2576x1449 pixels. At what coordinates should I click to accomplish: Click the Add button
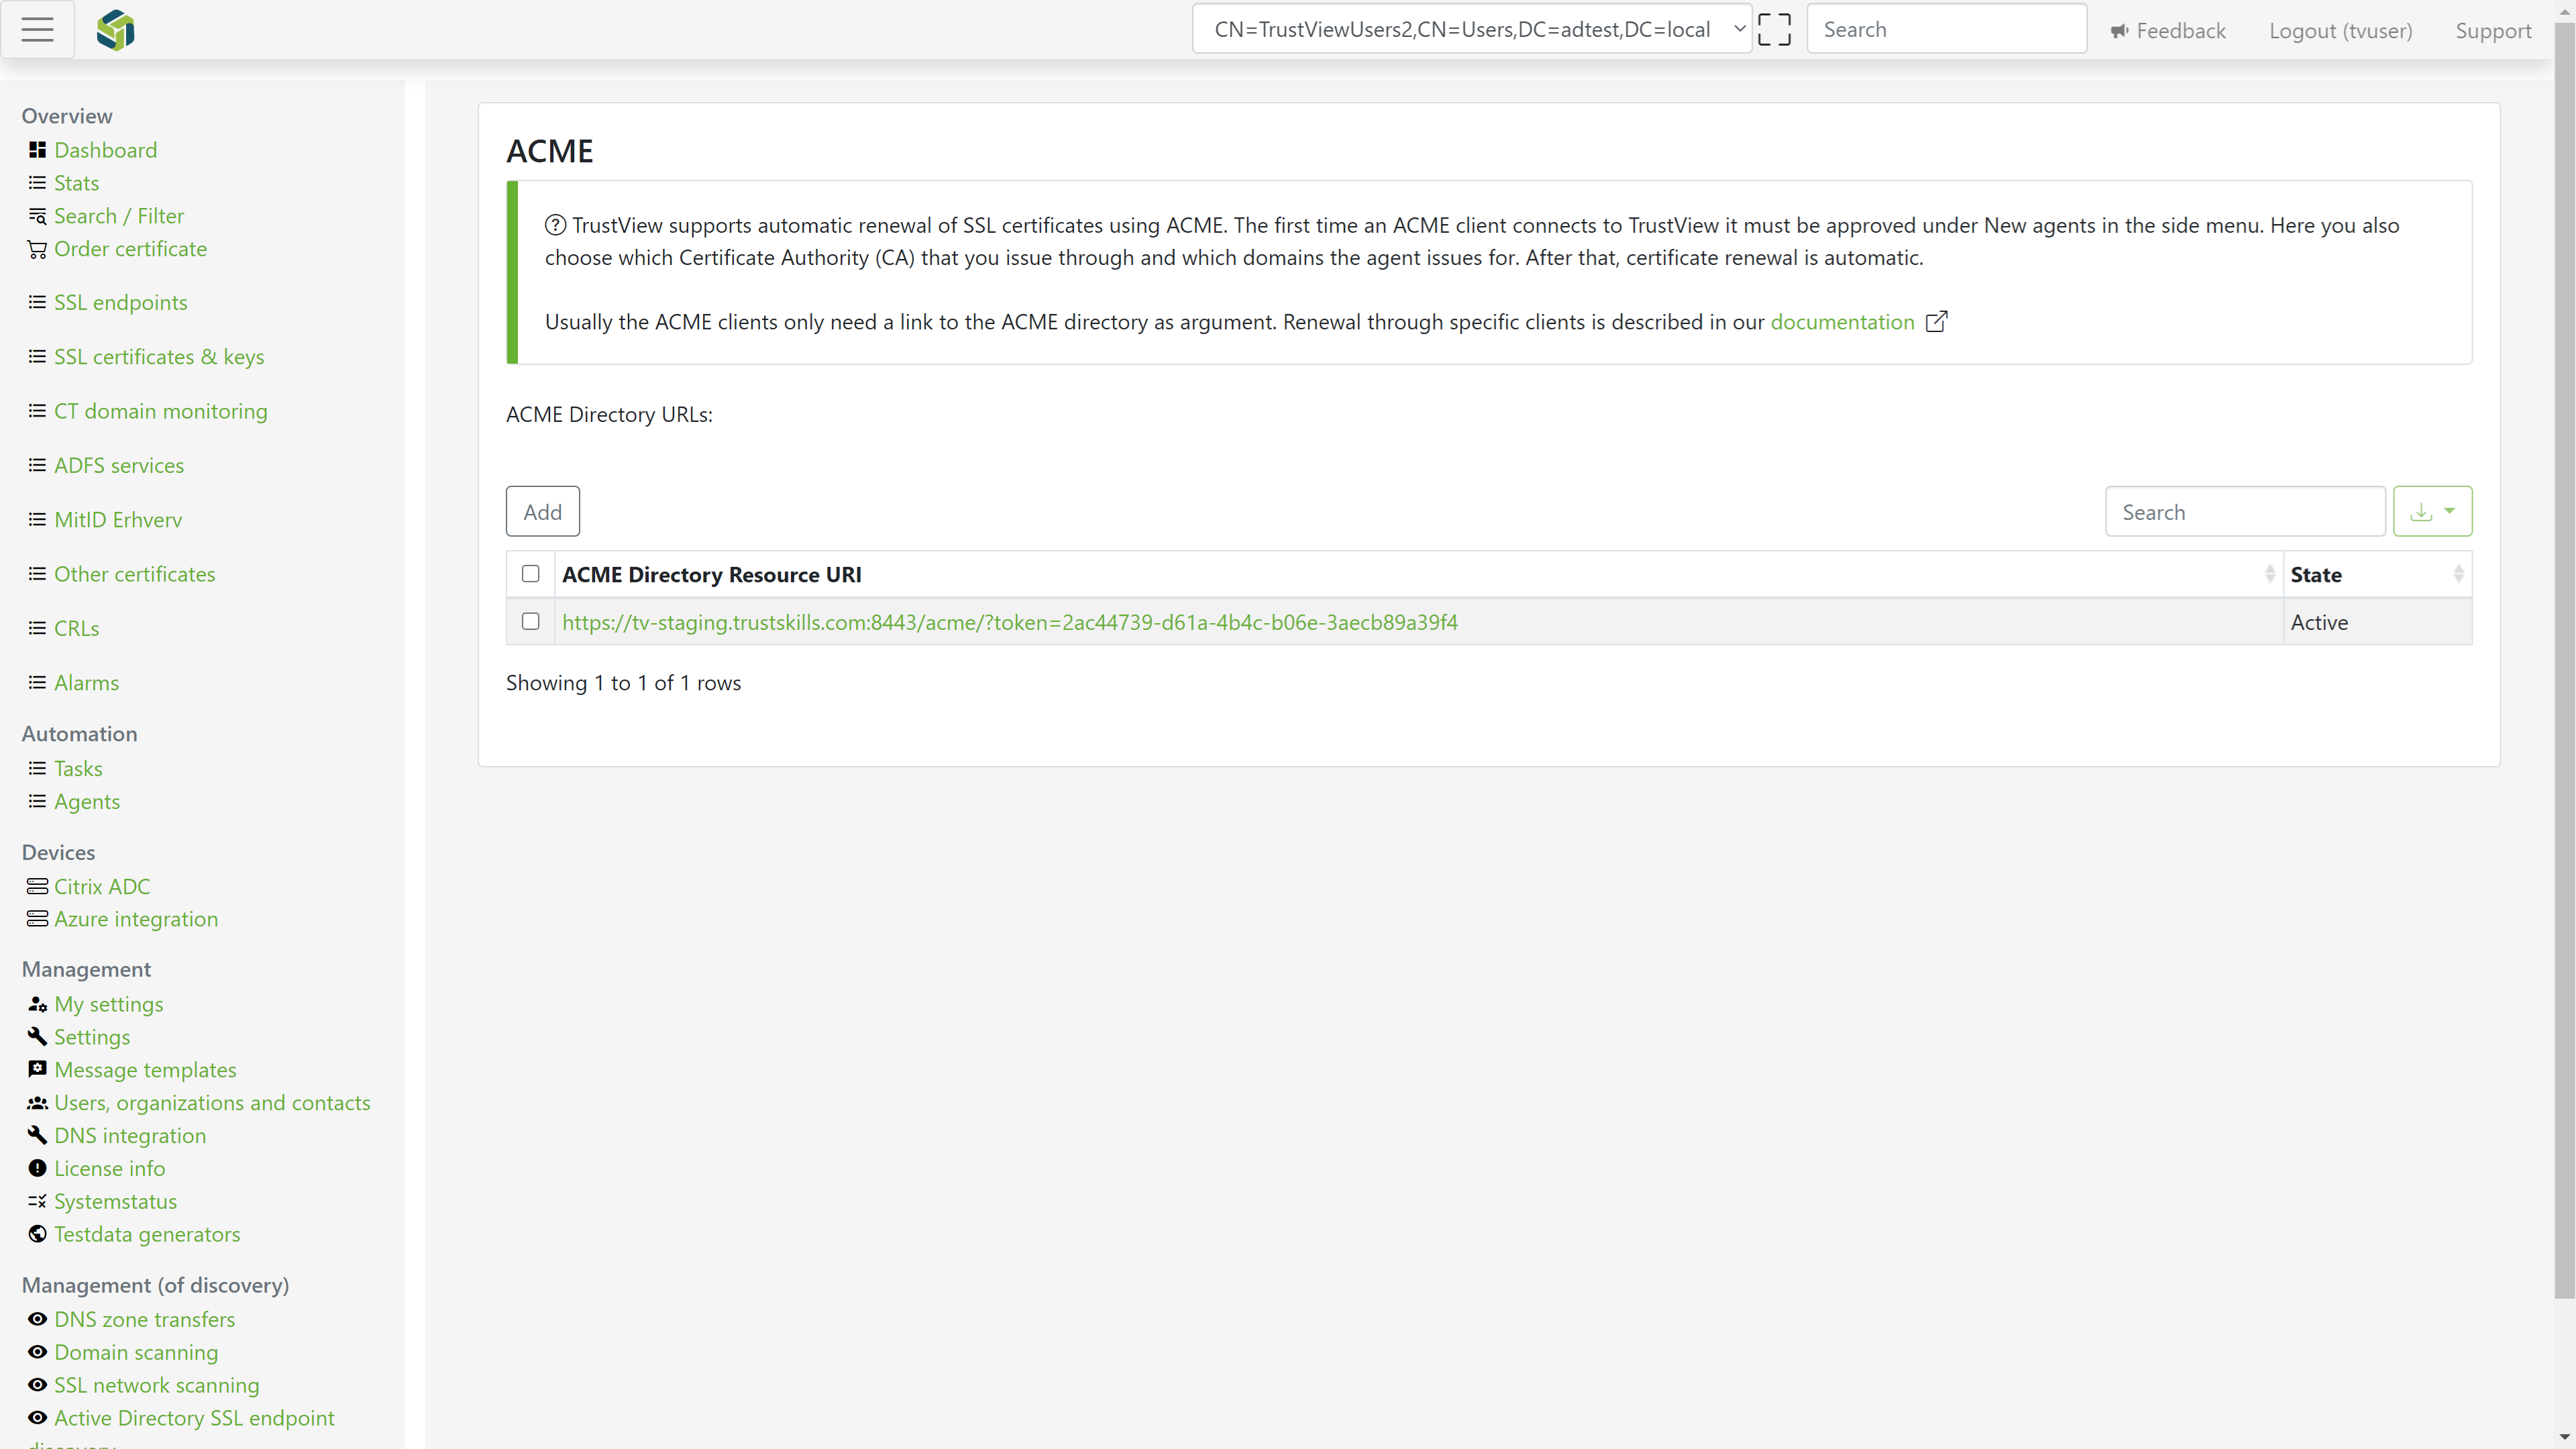click(x=542, y=512)
